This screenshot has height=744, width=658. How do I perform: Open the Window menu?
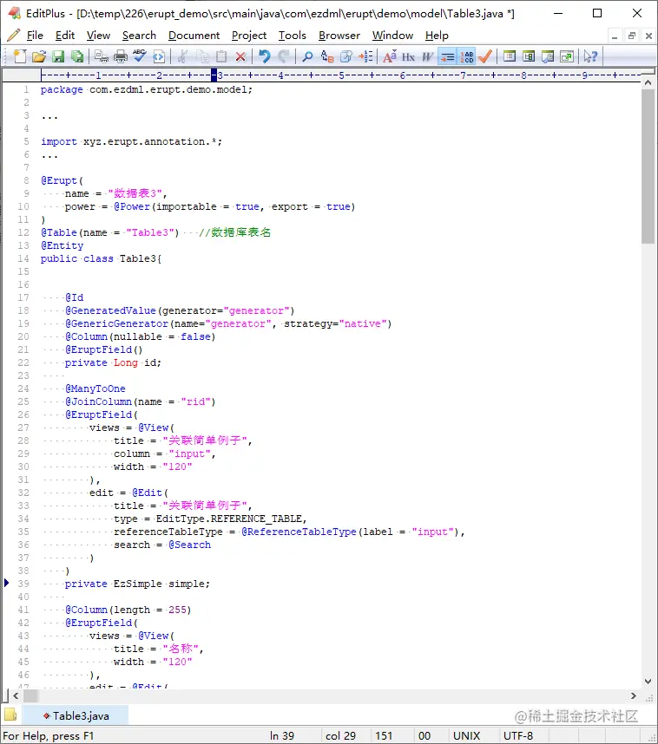click(392, 36)
